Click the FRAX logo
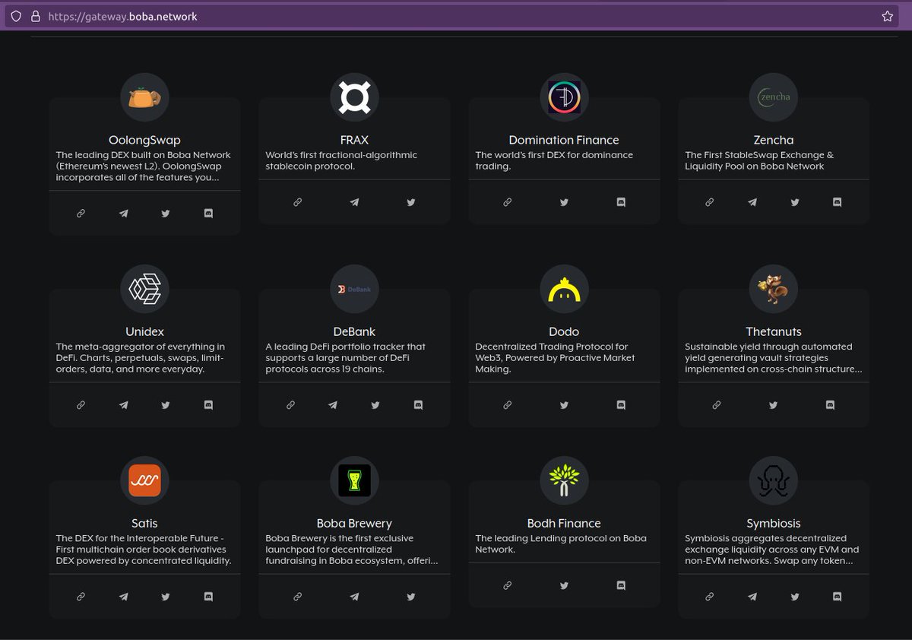The height and width of the screenshot is (640, 912). 354,97
